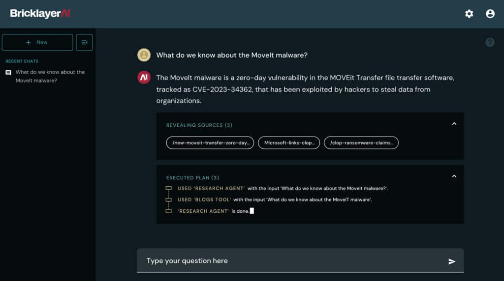The height and width of the screenshot is (281, 504).
Task: Click the red AI assistant avatar
Action: pos(144,78)
